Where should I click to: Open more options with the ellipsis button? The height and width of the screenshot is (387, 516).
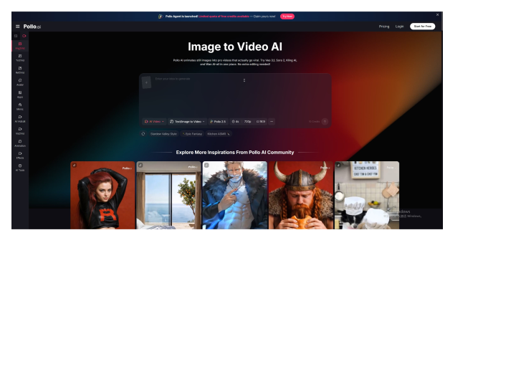(x=272, y=121)
